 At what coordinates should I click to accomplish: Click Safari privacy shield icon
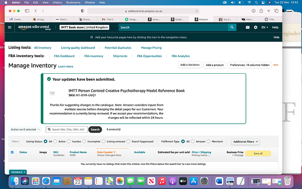click(x=83, y=11)
